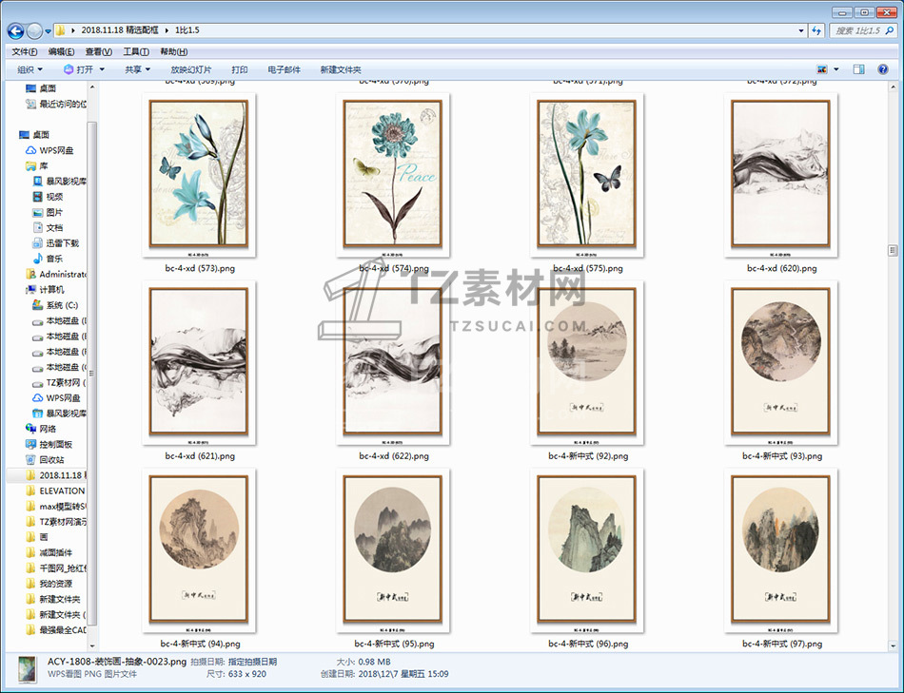Select 库 libraries in navigation pane
Image resolution: width=904 pixels, height=693 pixels.
tap(37, 166)
